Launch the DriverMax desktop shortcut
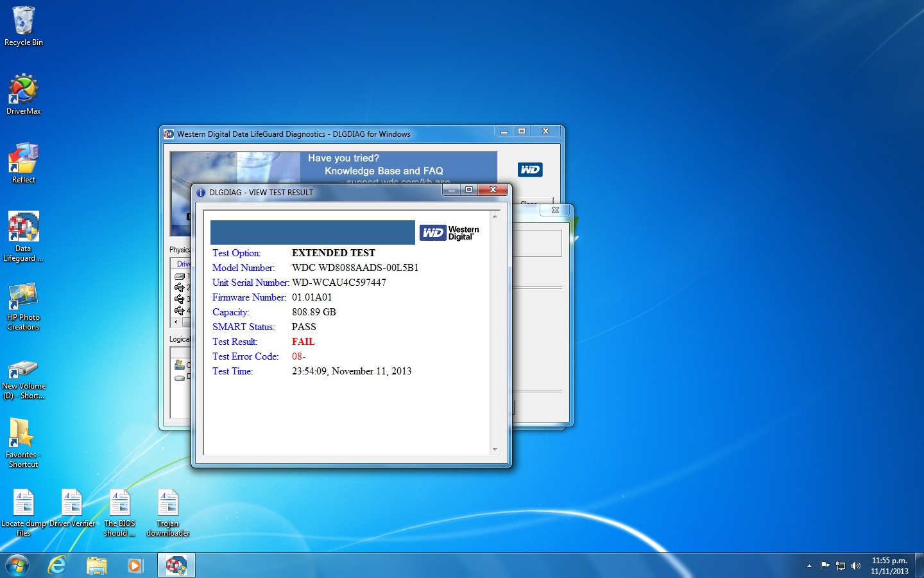 click(x=24, y=94)
